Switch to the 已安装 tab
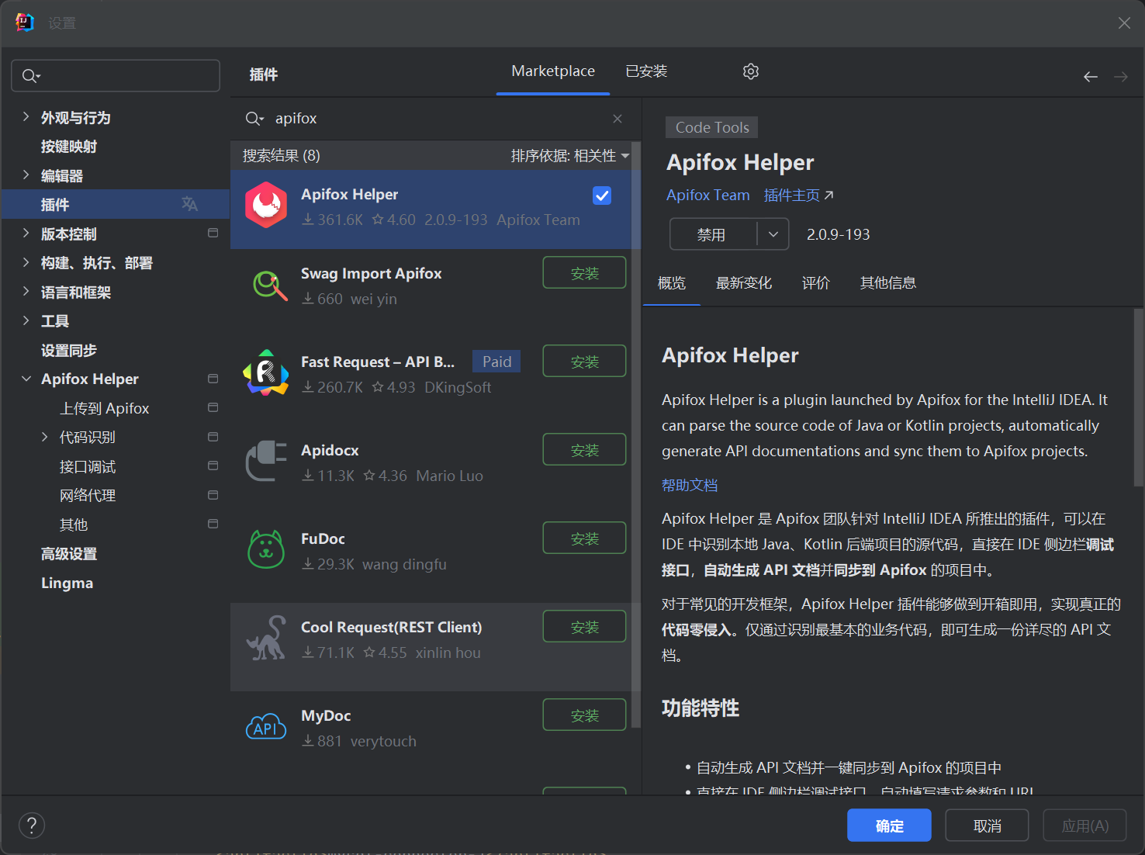1145x855 pixels. pyautogui.click(x=646, y=71)
